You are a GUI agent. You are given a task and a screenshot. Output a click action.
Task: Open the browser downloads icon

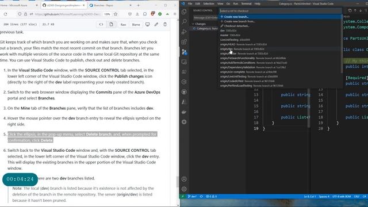click(x=137, y=14)
